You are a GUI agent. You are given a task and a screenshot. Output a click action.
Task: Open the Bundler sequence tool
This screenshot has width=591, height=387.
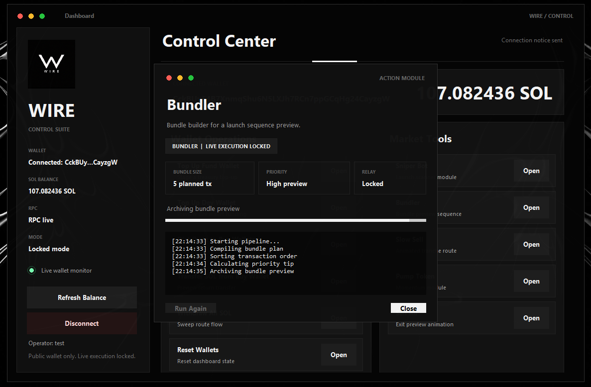tap(531, 207)
